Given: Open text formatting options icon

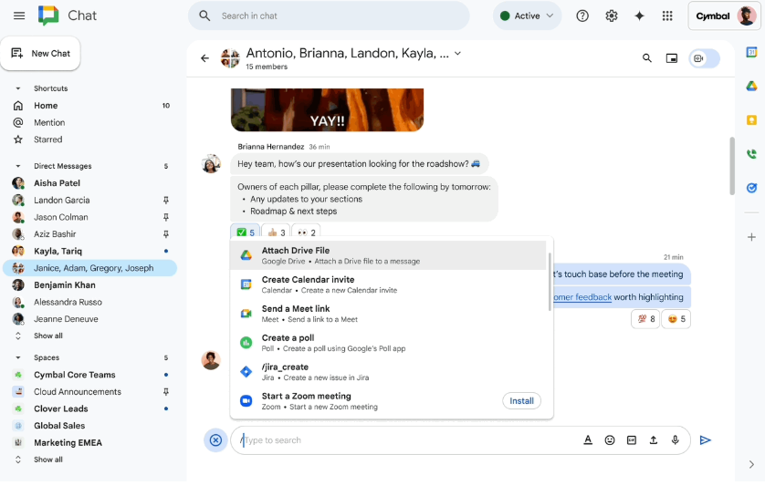Looking at the screenshot, I should tap(588, 440).
